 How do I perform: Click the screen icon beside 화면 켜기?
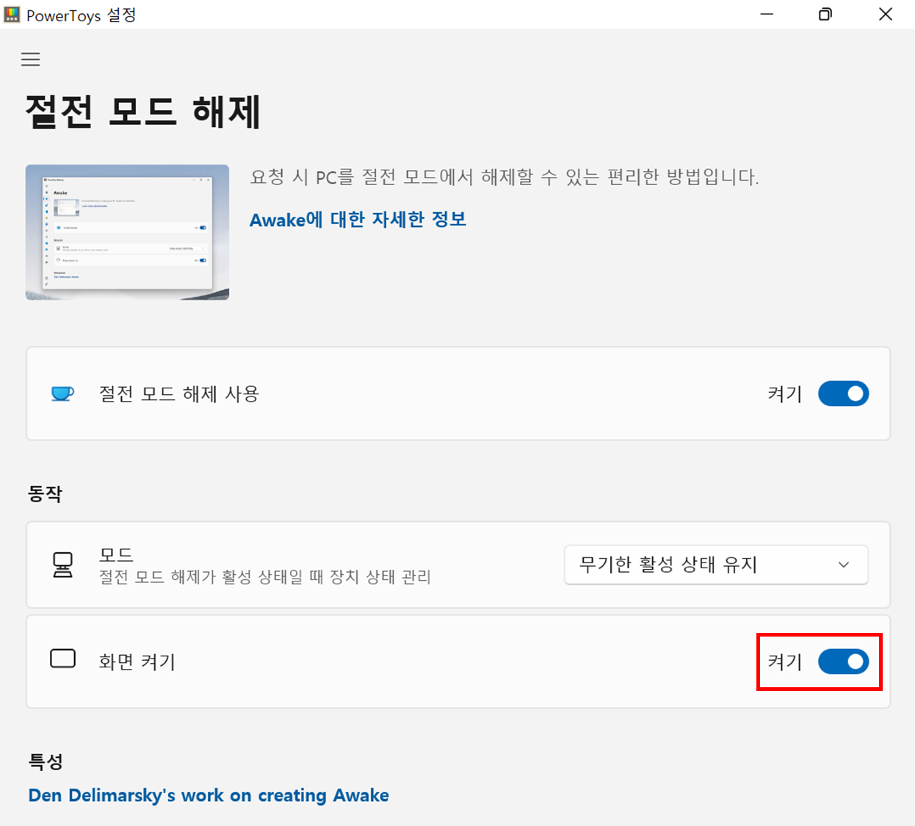click(x=62, y=659)
